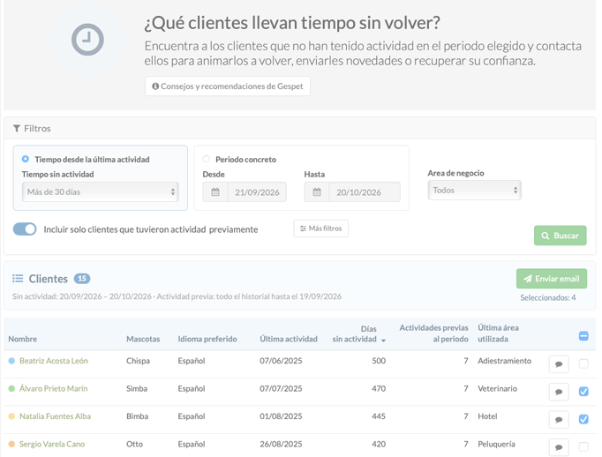The width and height of the screenshot is (602, 457).
Task: Click Hotel area cell
Action: [x=487, y=416]
